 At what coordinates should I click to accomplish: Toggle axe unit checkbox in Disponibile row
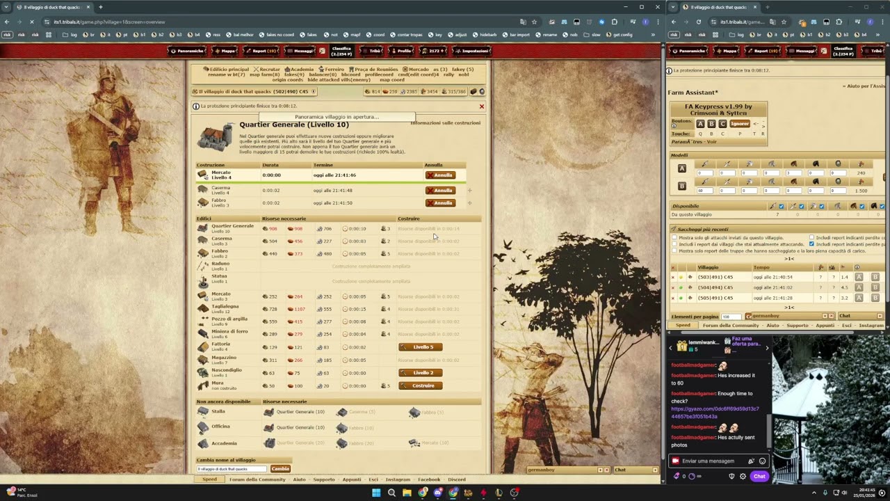[821, 206]
